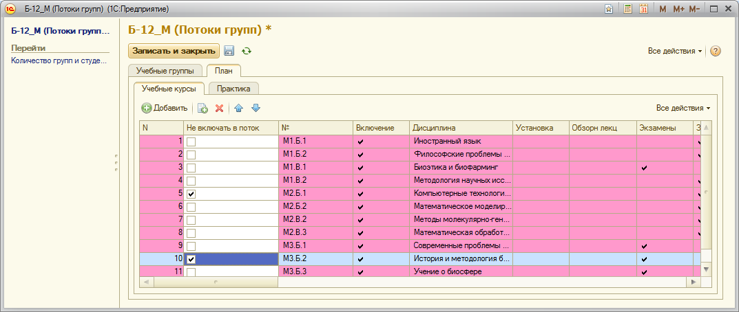The width and height of the screenshot is (739, 312).
Task: Click the M- memory button
Action: coord(694,9)
